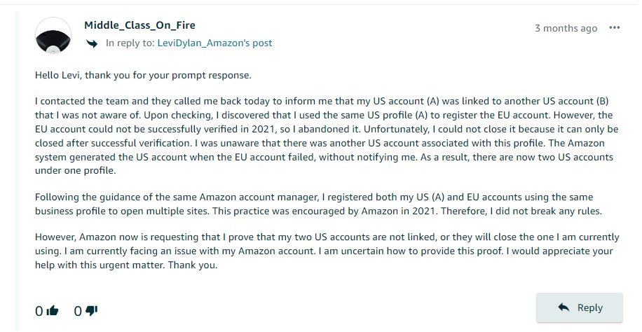Click the paragraph starting 'Following the guidance'
Viewport: 642px width, 332px height.
[x=318, y=205]
